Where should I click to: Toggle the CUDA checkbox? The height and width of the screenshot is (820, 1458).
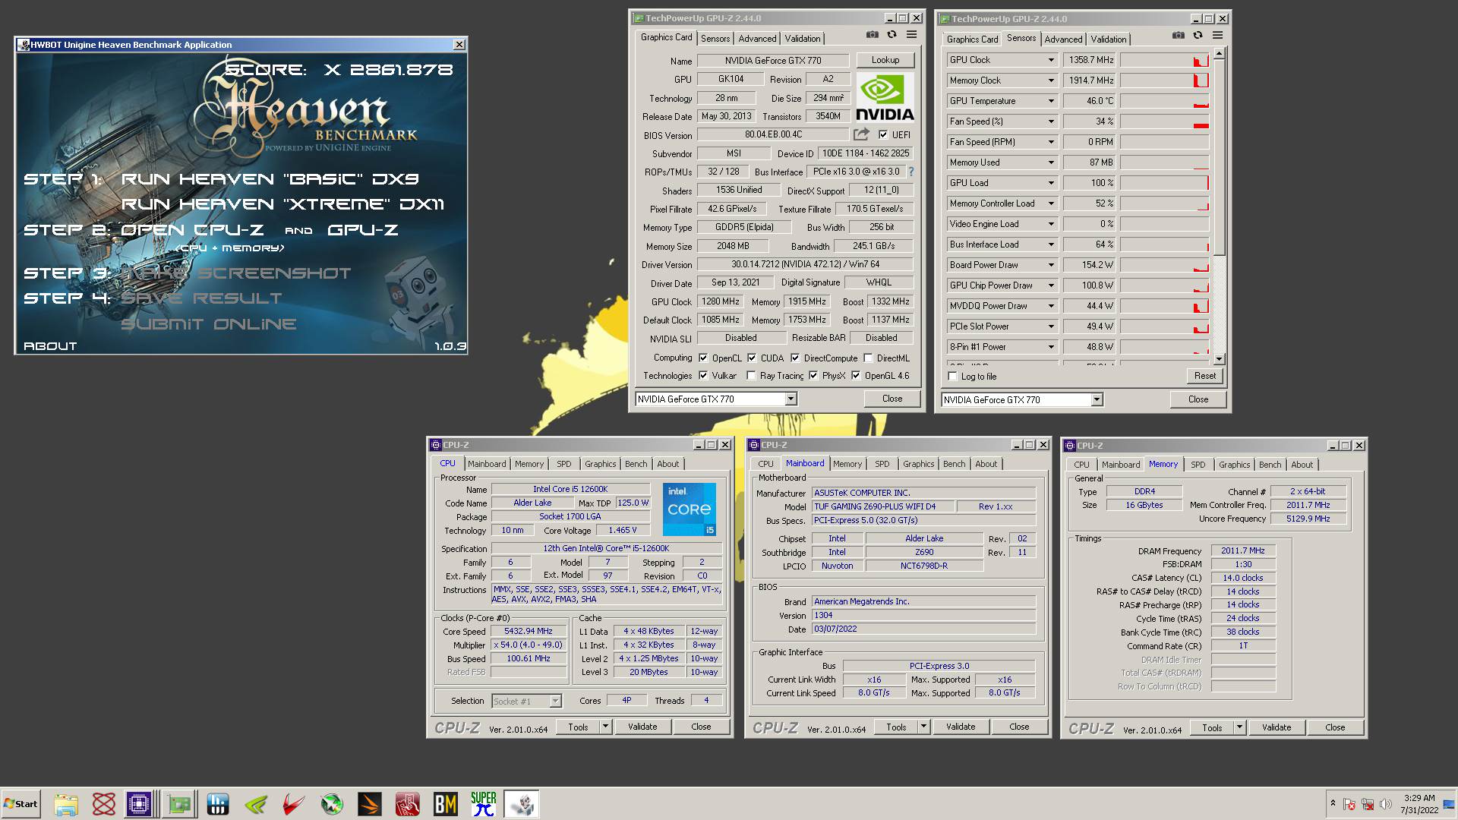752,358
